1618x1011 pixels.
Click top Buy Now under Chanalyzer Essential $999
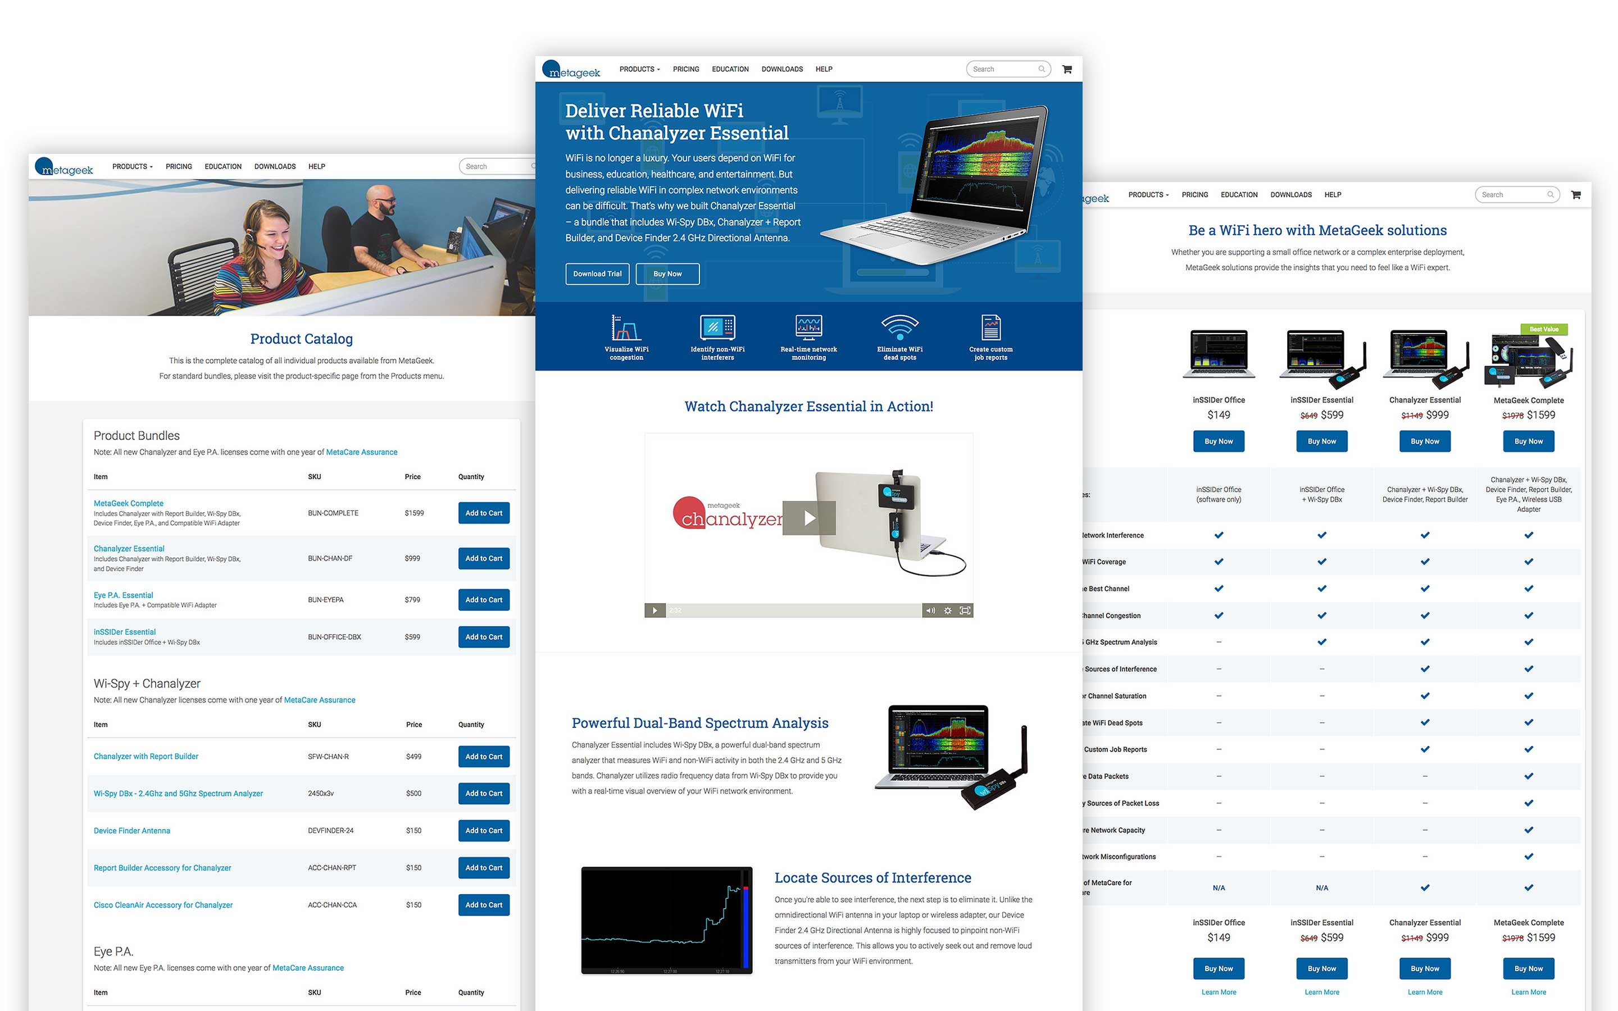click(x=1425, y=441)
